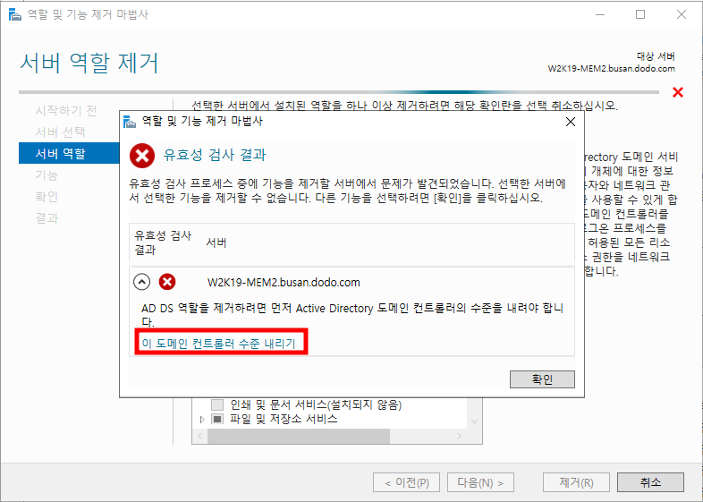Click the roles list scroll left arrow
The width and height of the screenshot is (703, 502).
pos(200,436)
